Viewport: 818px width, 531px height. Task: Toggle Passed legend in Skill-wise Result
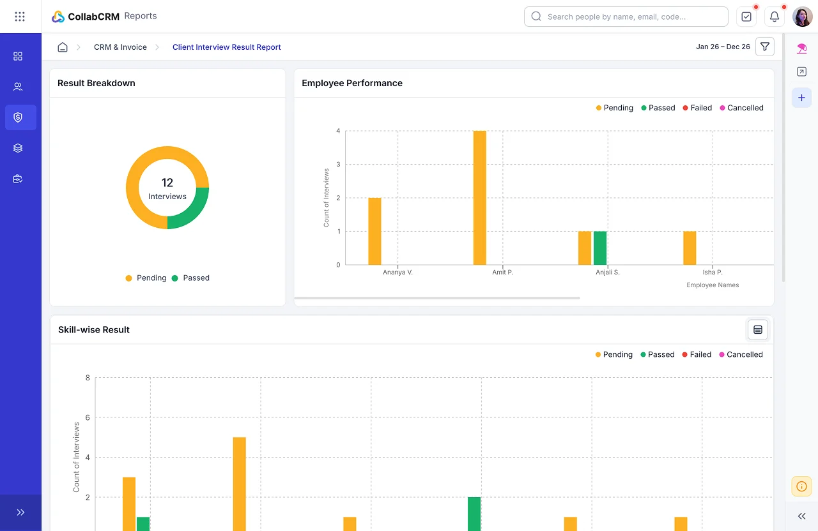tap(658, 354)
